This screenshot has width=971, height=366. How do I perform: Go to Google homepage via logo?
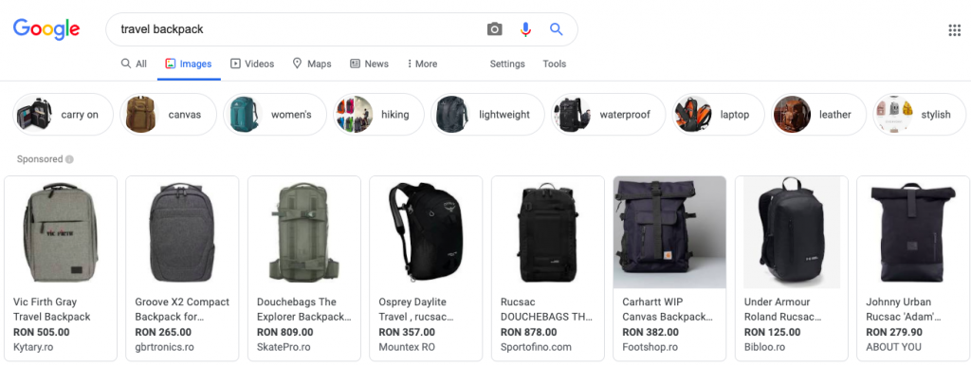(x=46, y=29)
